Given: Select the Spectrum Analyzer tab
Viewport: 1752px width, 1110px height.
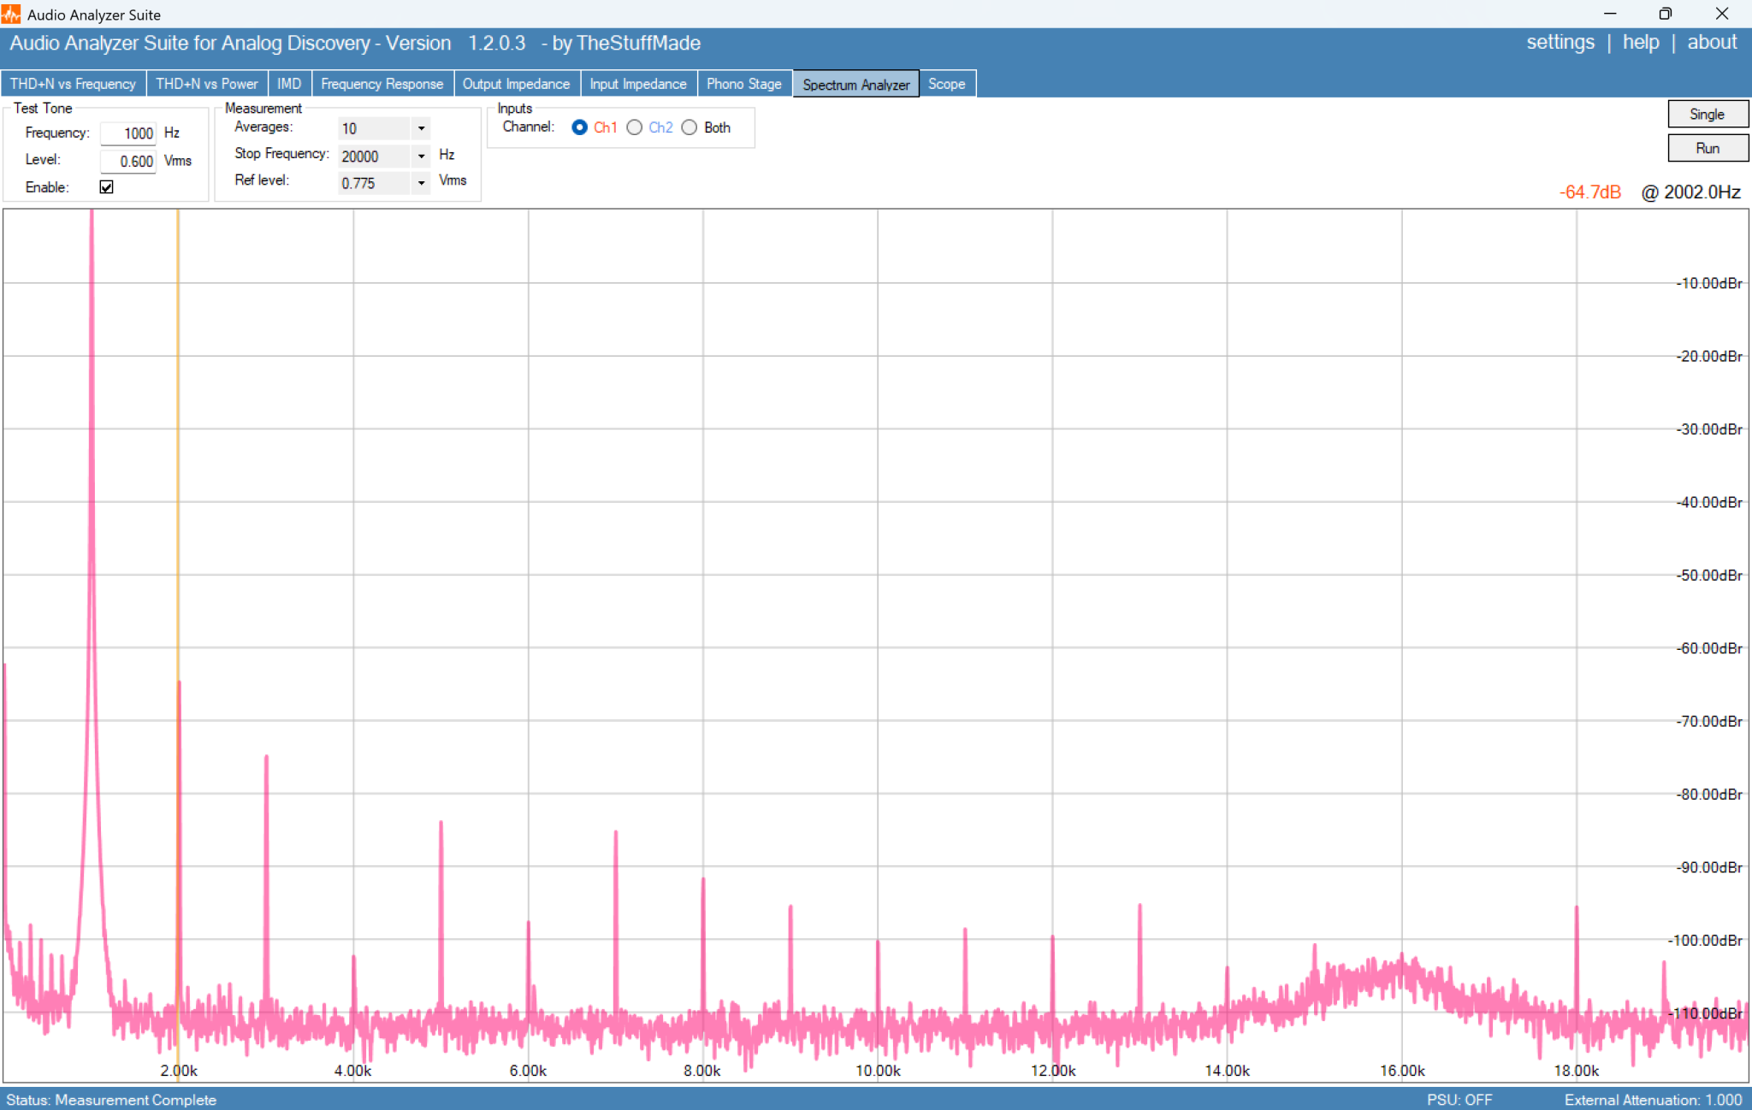Looking at the screenshot, I should [x=855, y=84].
